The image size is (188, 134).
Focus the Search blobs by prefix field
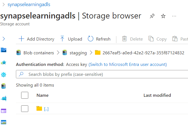(x=104, y=74)
